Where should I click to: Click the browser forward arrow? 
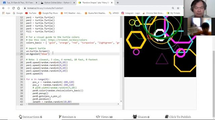click(8, 8)
